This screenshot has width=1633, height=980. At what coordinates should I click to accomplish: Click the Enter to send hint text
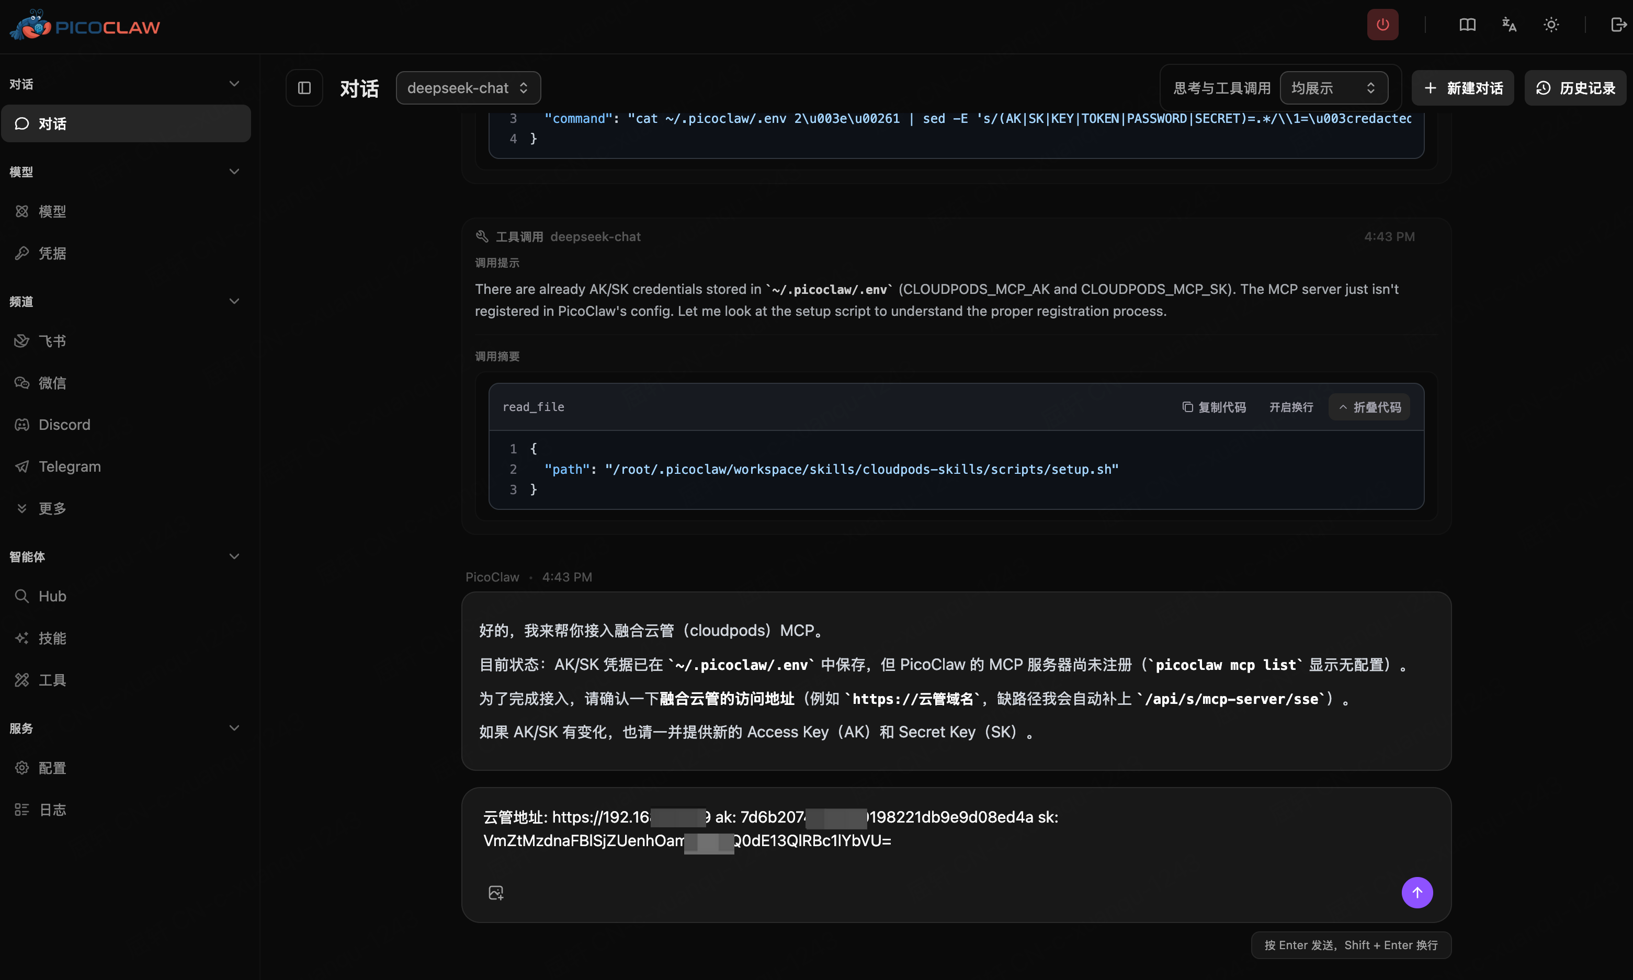[1351, 945]
